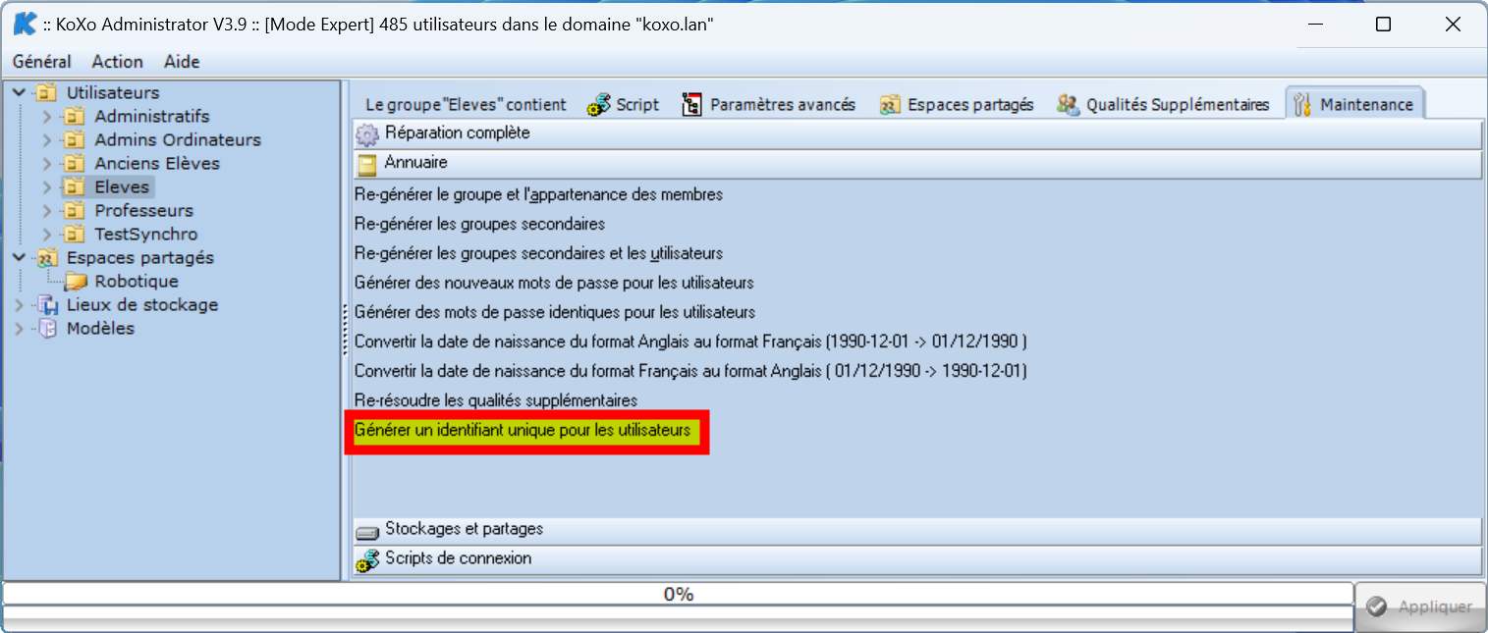Select Robotique in the tree
The width and height of the screenshot is (1488, 633).
pos(137,282)
